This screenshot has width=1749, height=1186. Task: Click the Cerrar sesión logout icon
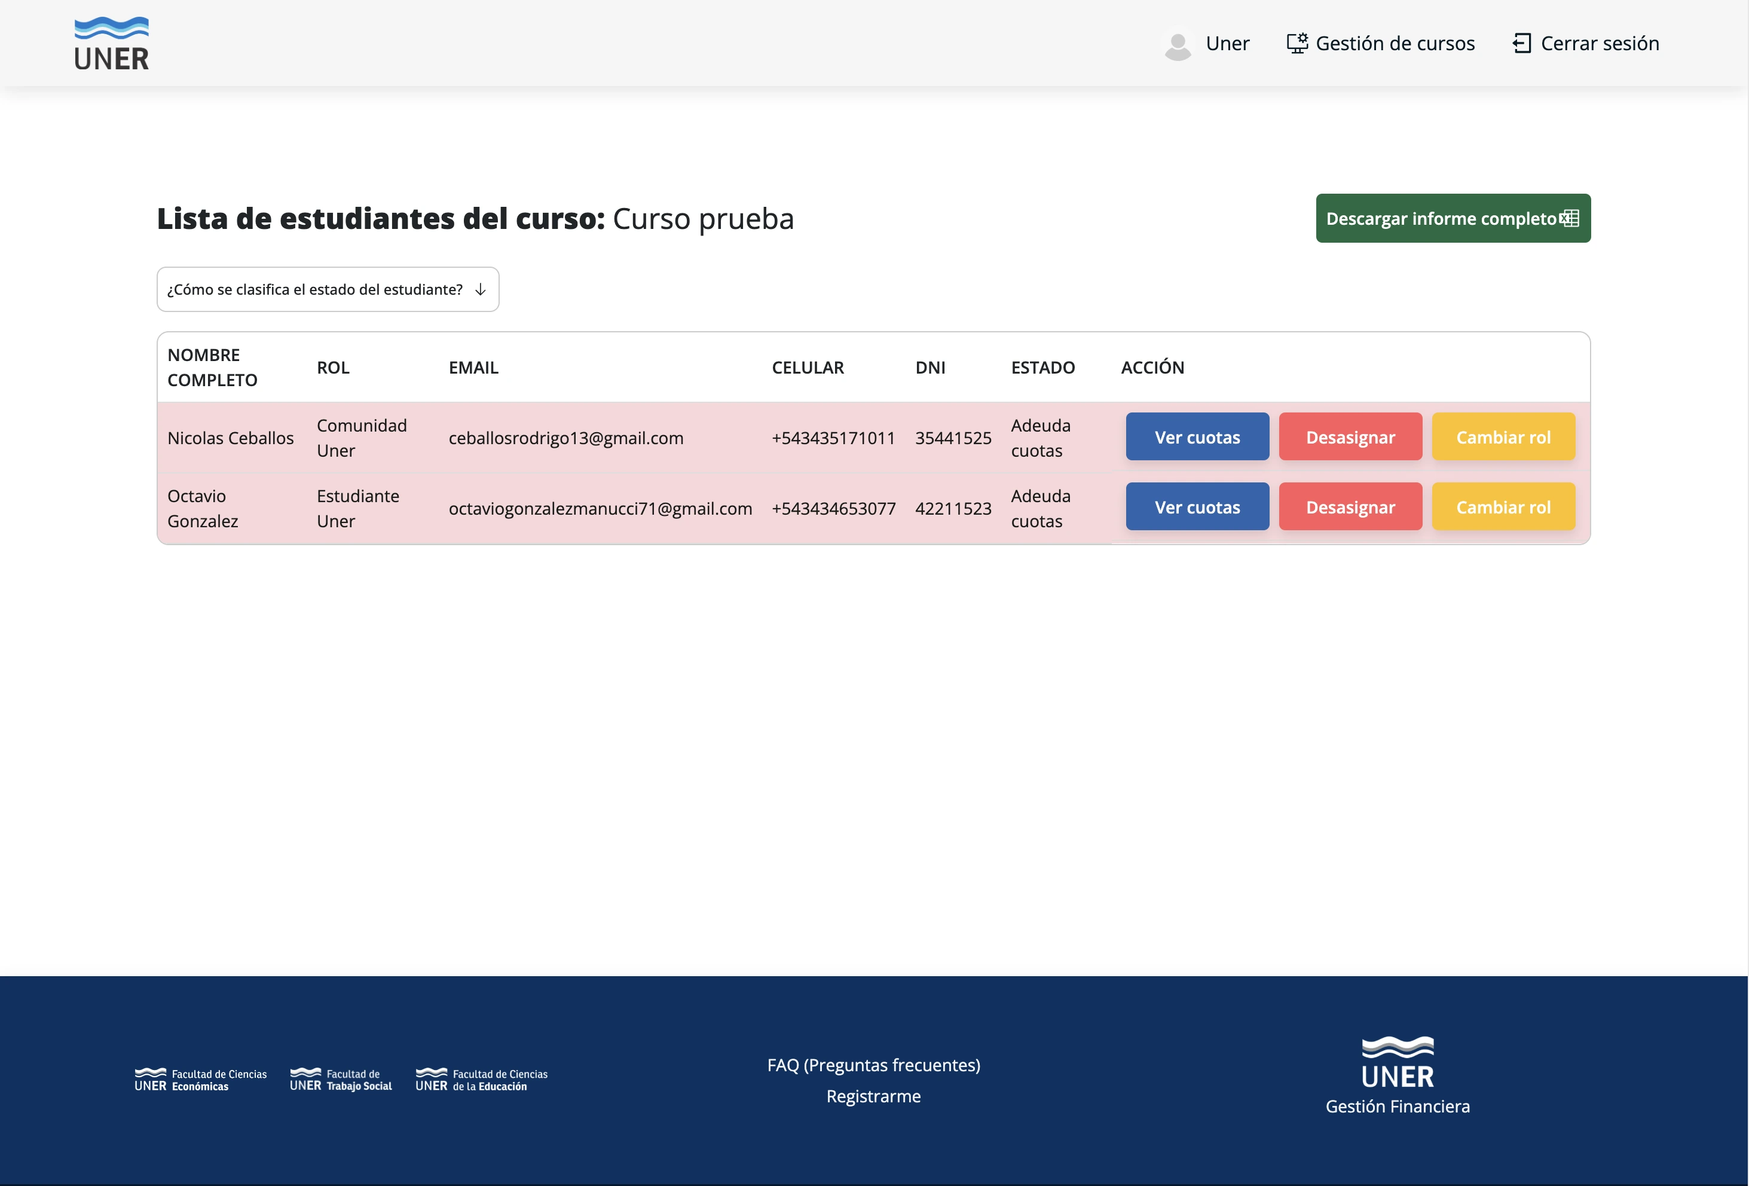coord(1522,43)
